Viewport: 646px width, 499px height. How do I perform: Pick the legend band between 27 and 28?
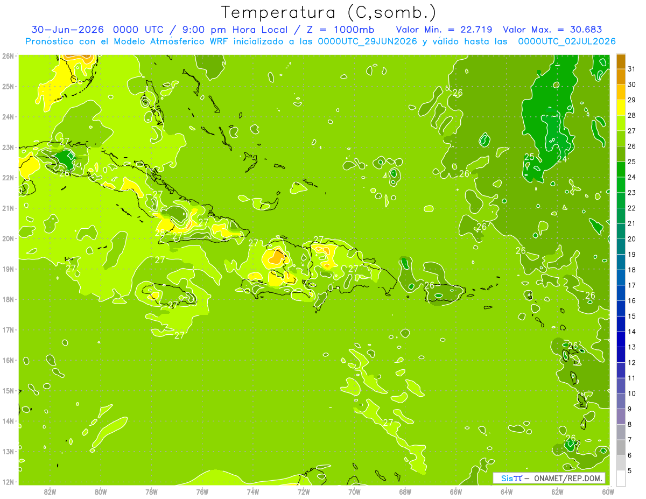(x=621, y=123)
